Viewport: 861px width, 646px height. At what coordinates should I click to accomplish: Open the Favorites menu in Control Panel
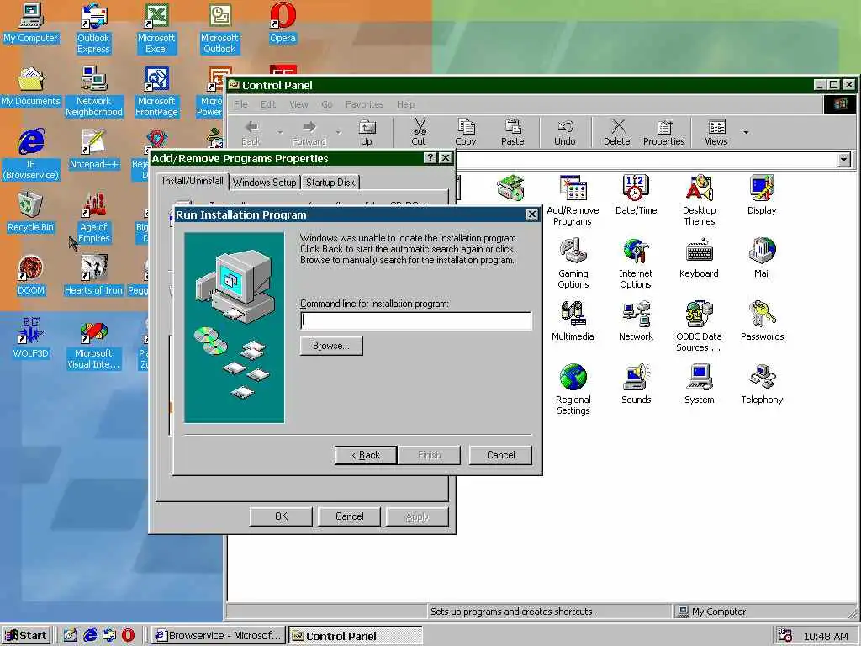(365, 104)
